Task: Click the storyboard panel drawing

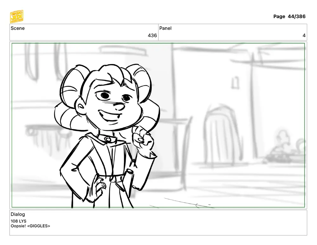Action: click(158, 125)
